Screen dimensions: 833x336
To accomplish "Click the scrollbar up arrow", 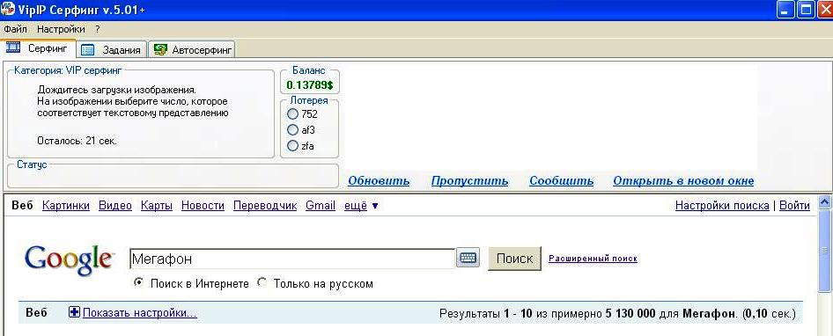I will (x=825, y=201).
